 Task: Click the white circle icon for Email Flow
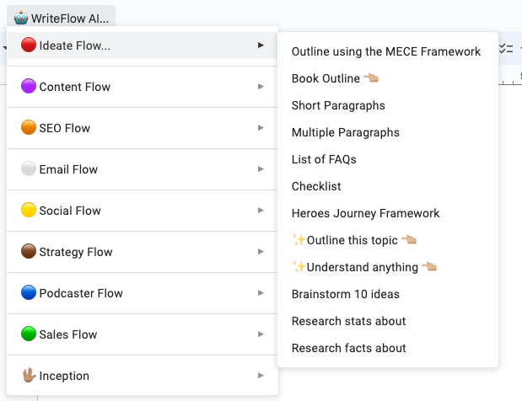coord(29,168)
